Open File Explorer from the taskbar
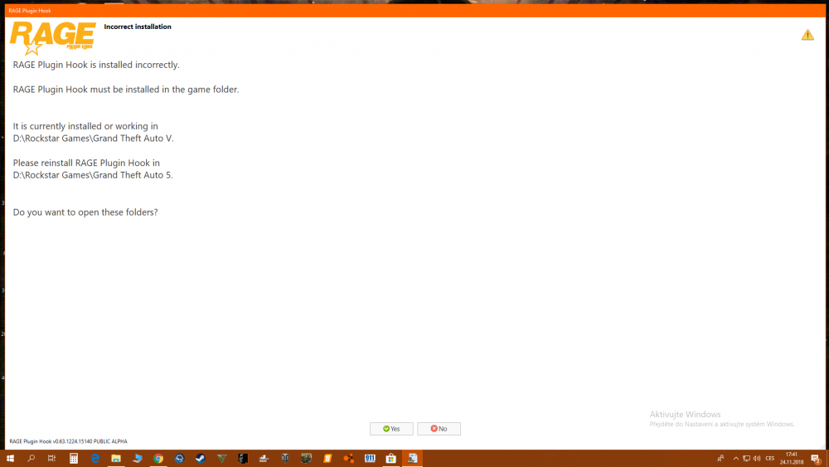829x467 pixels. (x=116, y=459)
